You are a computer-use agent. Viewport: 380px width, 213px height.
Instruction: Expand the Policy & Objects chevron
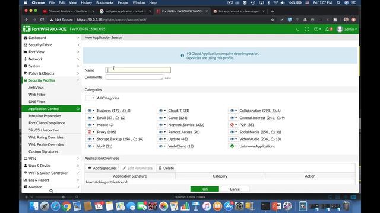pos(78,73)
